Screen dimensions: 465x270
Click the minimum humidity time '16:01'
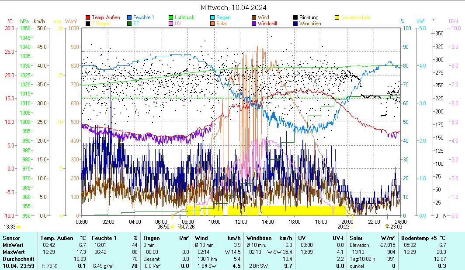(100, 245)
